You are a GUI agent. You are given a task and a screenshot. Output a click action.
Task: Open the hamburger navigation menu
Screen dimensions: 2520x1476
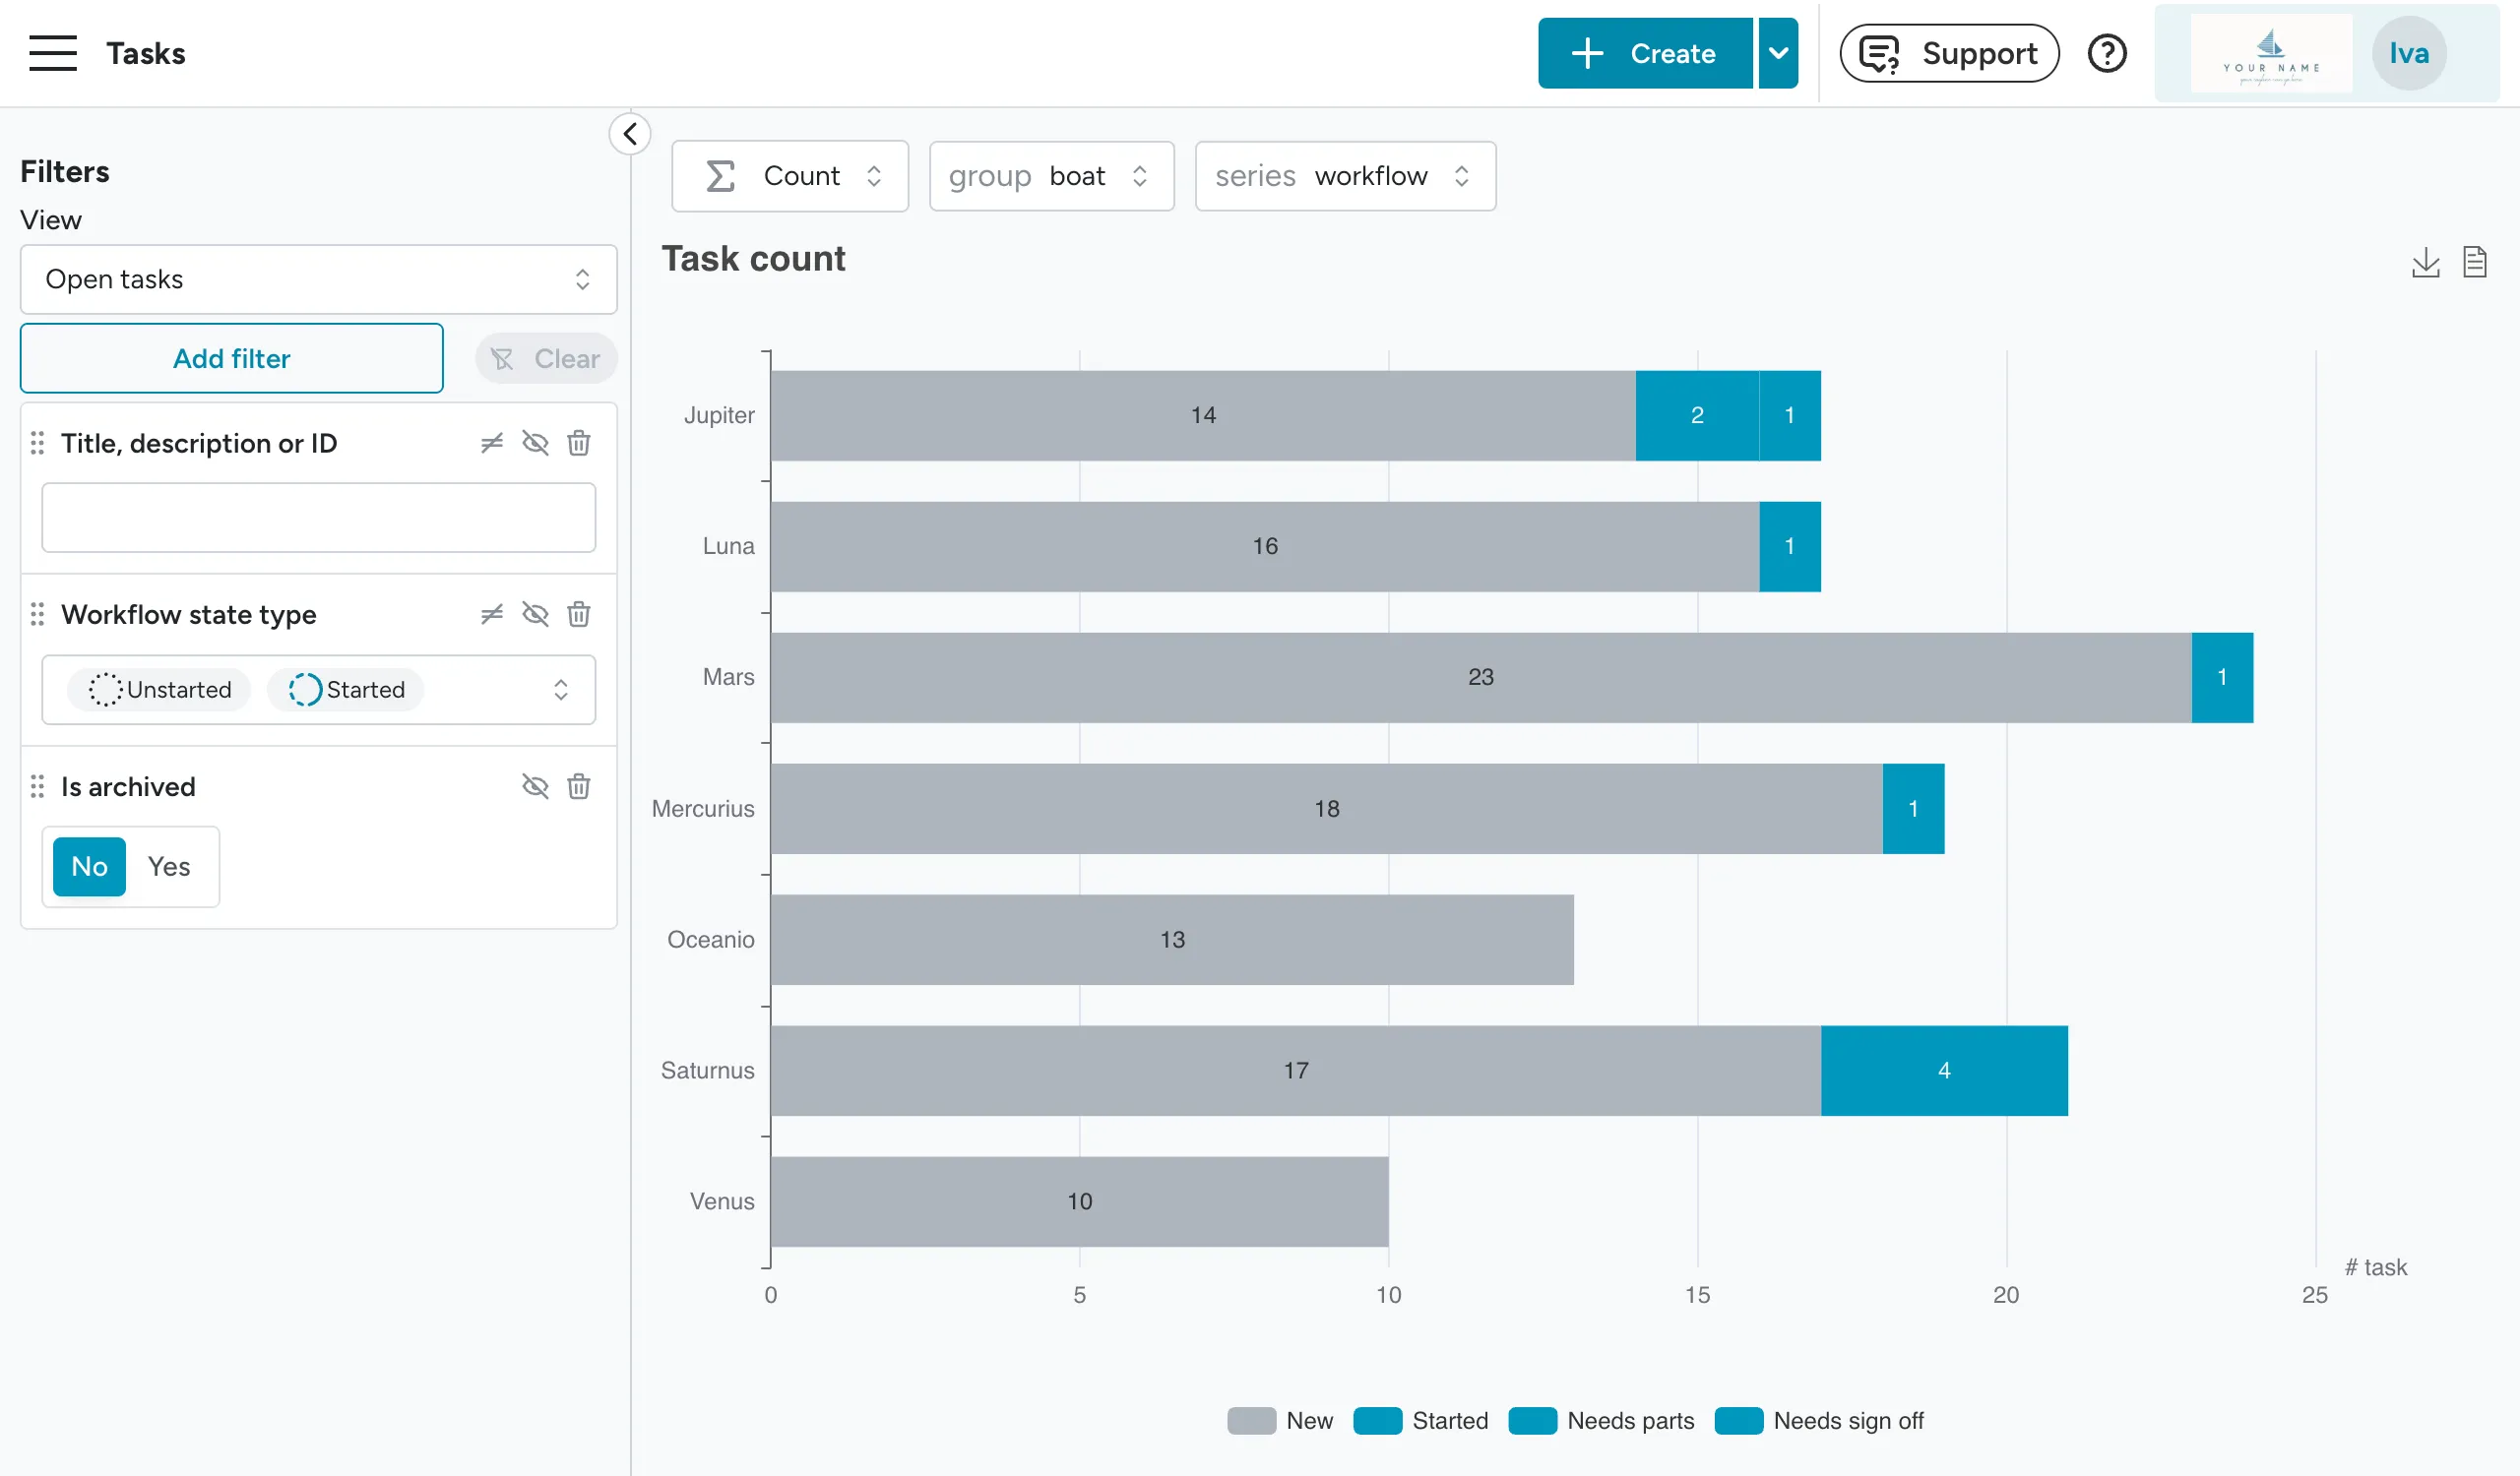pos(51,53)
